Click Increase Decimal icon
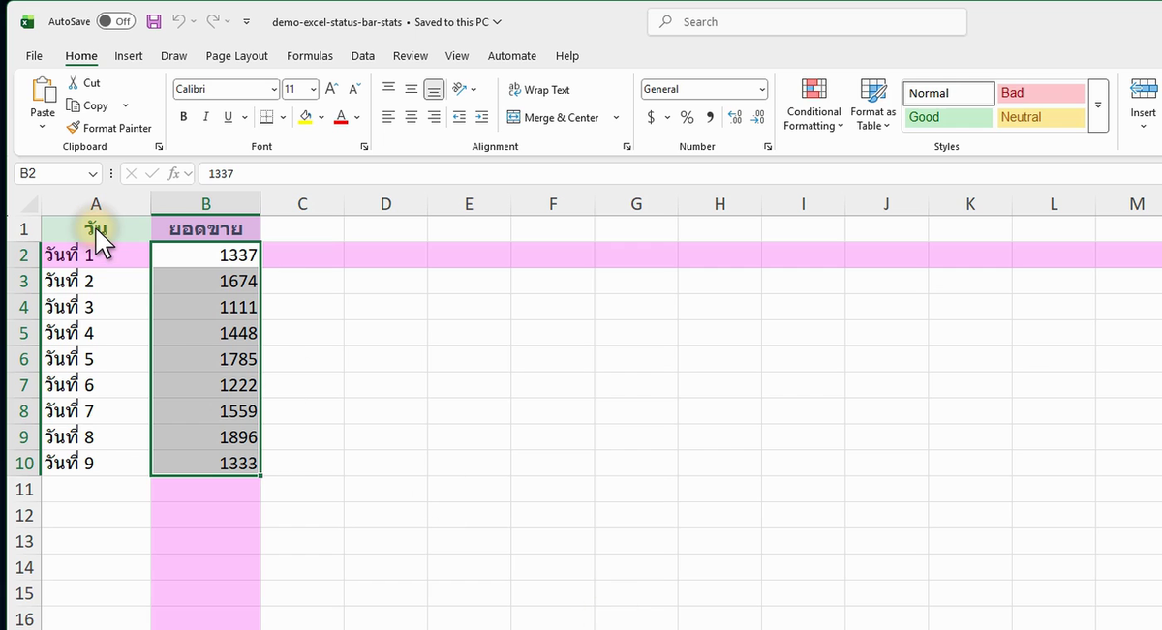The image size is (1162, 630). click(x=735, y=117)
